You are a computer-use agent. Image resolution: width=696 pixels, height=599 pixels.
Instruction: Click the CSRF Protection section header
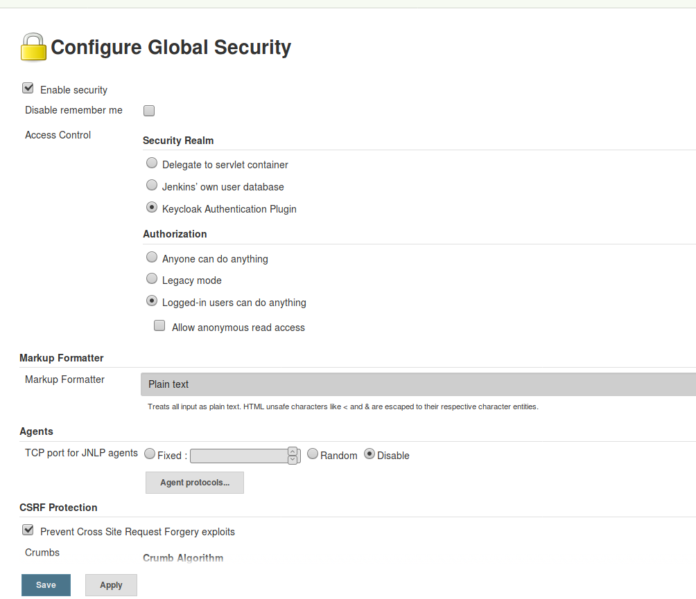[59, 508]
